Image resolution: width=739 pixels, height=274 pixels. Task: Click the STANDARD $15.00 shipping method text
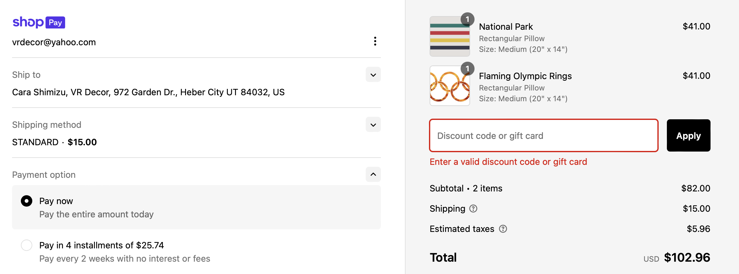pos(54,142)
